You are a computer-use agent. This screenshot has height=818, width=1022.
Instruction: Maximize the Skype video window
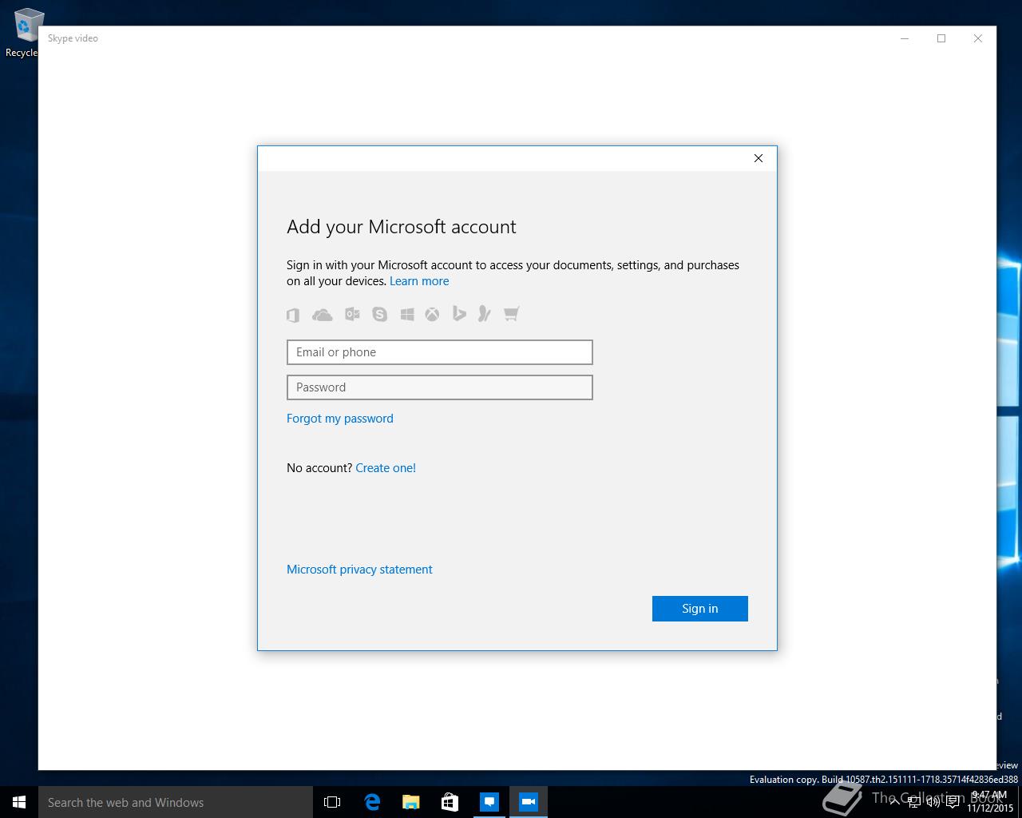coord(941,38)
